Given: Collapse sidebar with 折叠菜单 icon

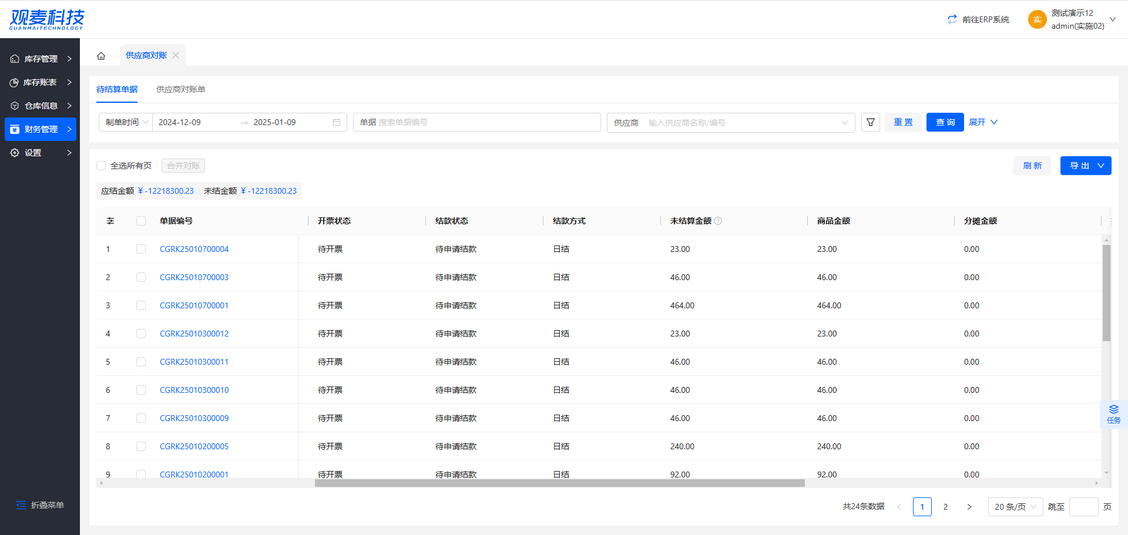Looking at the screenshot, I should (21, 505).
